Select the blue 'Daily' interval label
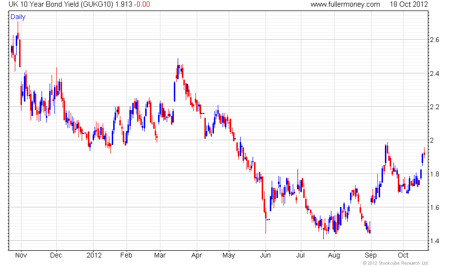The image size is (468, 267). pos(18,17)
